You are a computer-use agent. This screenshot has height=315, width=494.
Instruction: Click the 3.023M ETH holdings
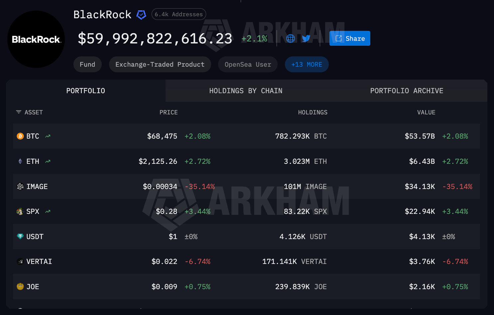tap(305, 161)
